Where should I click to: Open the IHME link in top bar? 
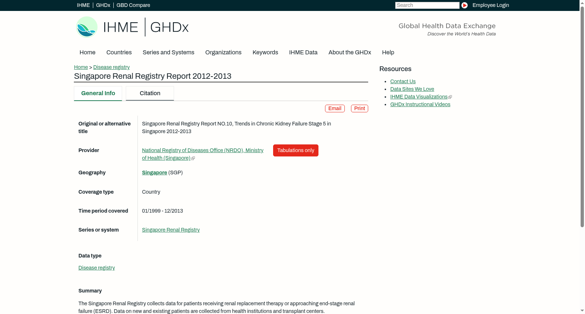tap(83, 5)
